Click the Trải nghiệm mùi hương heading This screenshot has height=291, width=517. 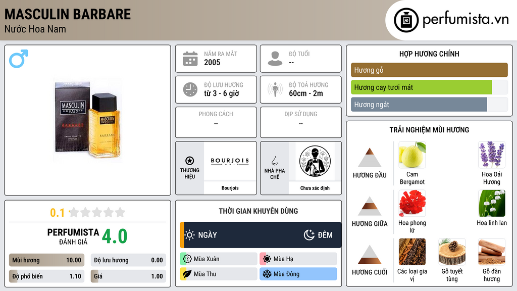pyautogui.click(x=429, y=130)
